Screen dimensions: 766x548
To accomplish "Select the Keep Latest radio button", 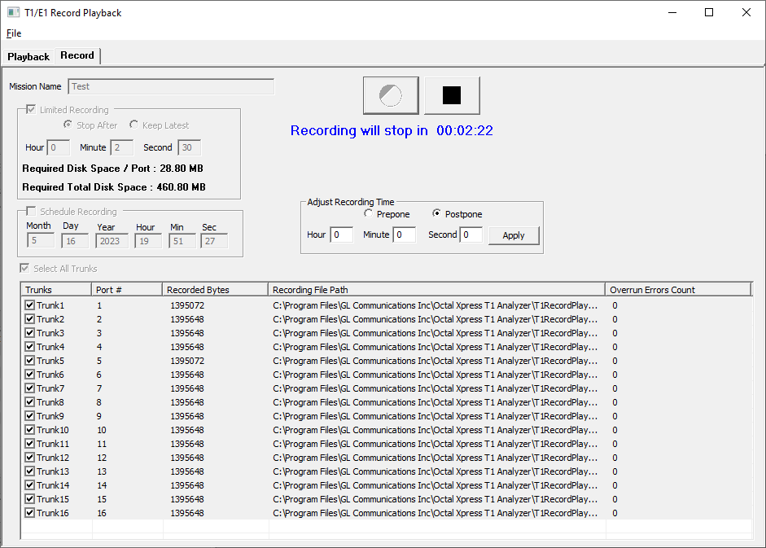I will click(x=134, y=125).
